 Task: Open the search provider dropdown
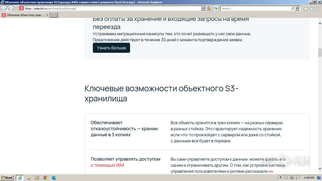click(297, 8)
